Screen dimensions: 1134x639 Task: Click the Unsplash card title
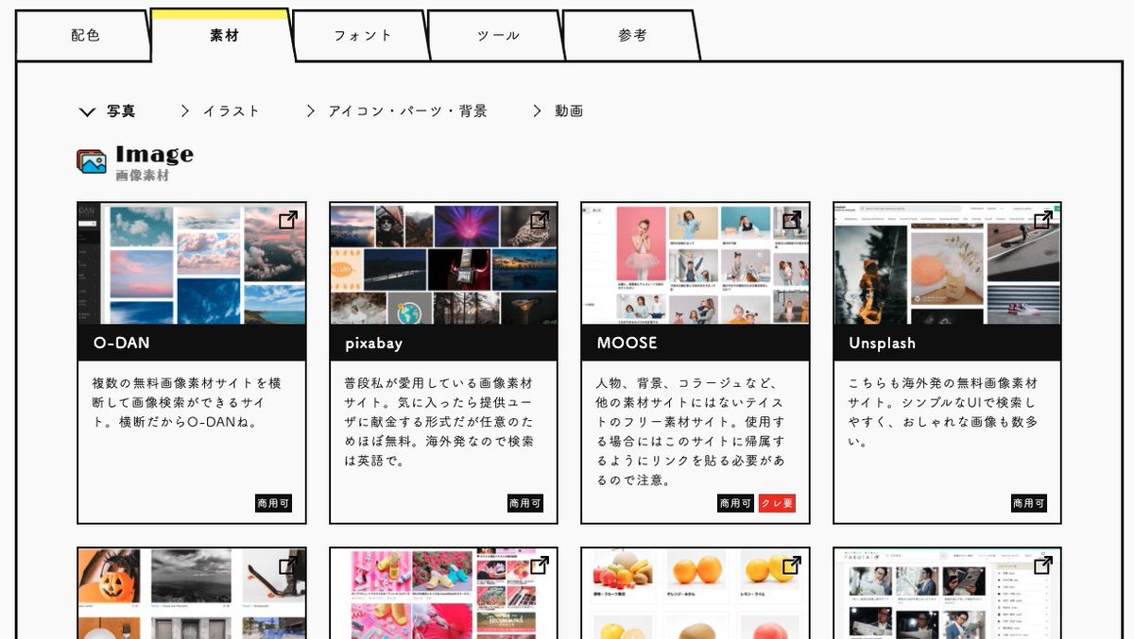883,344
